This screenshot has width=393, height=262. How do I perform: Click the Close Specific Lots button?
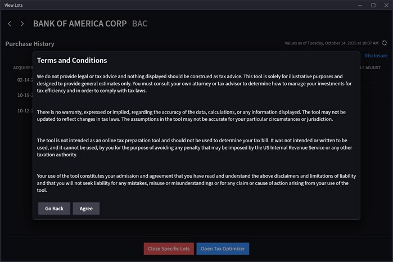coord(169,249)
